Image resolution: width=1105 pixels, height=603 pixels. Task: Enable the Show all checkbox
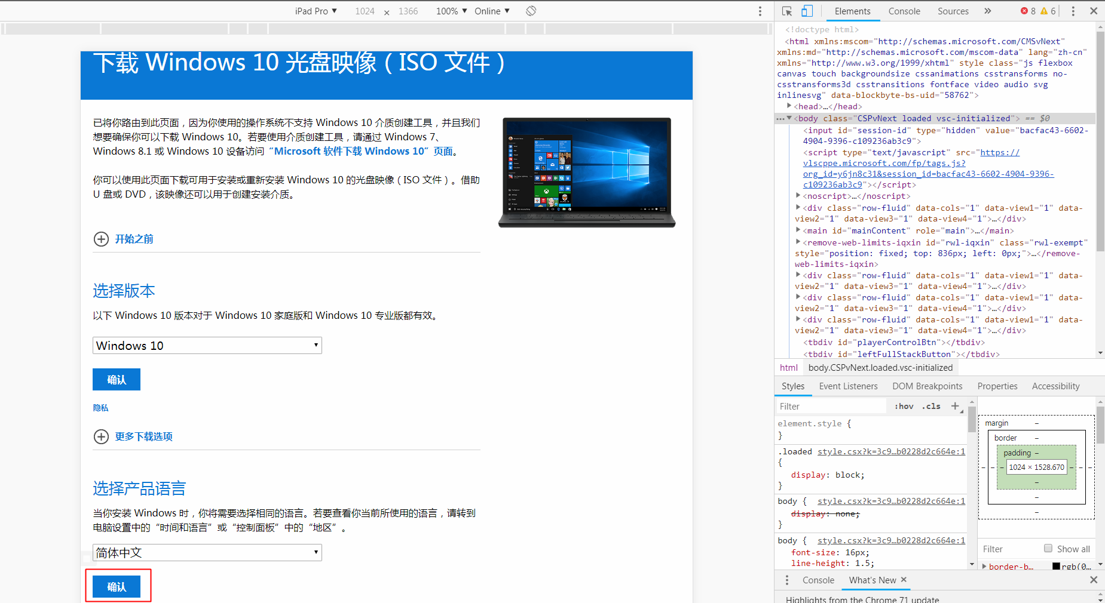1048,548
